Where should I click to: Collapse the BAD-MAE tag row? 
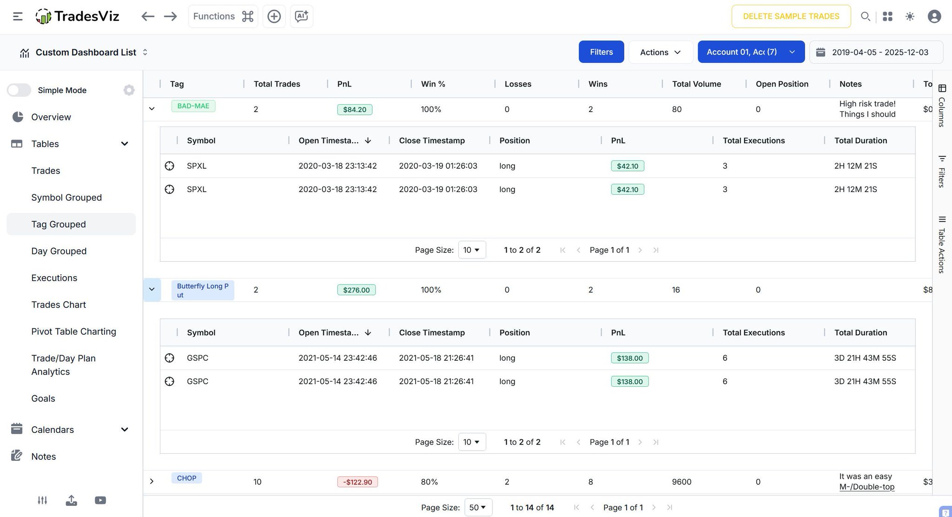152,109
